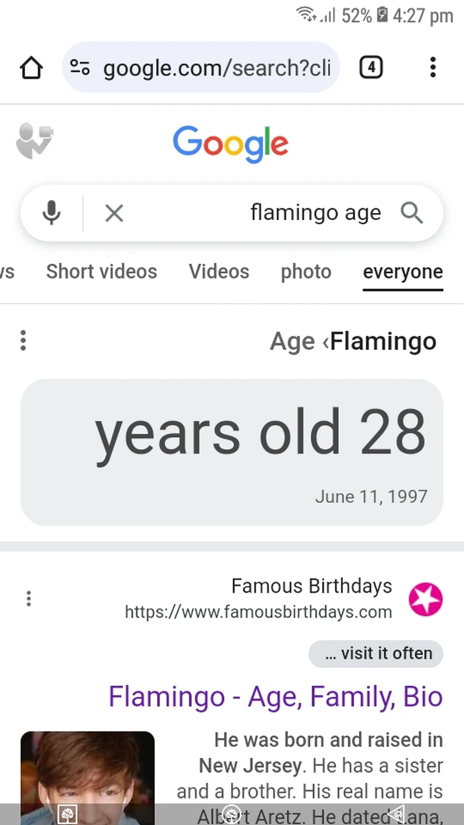
Task: Tap the Home icon in the browser toolbar
Action: (x=31, y=68)
